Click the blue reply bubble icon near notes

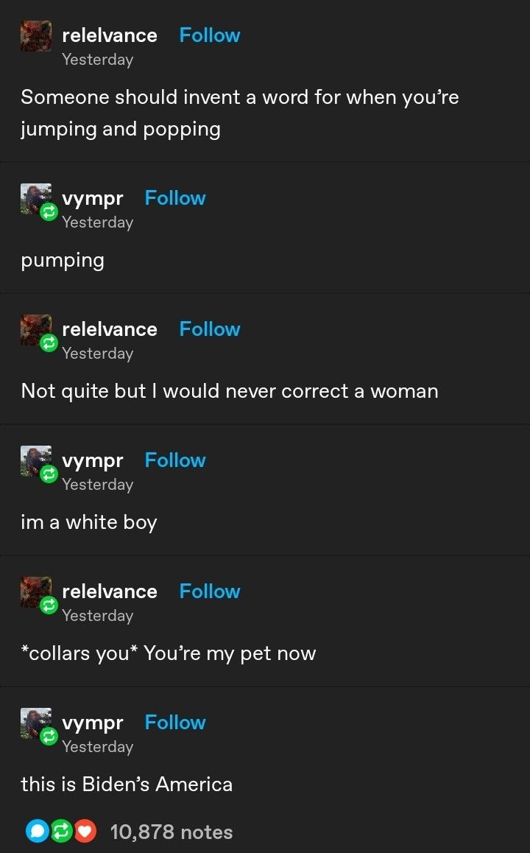(x=38, y=831)
